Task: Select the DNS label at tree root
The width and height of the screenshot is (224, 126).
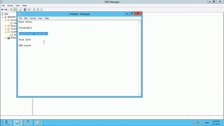Action: click(6, 14)
